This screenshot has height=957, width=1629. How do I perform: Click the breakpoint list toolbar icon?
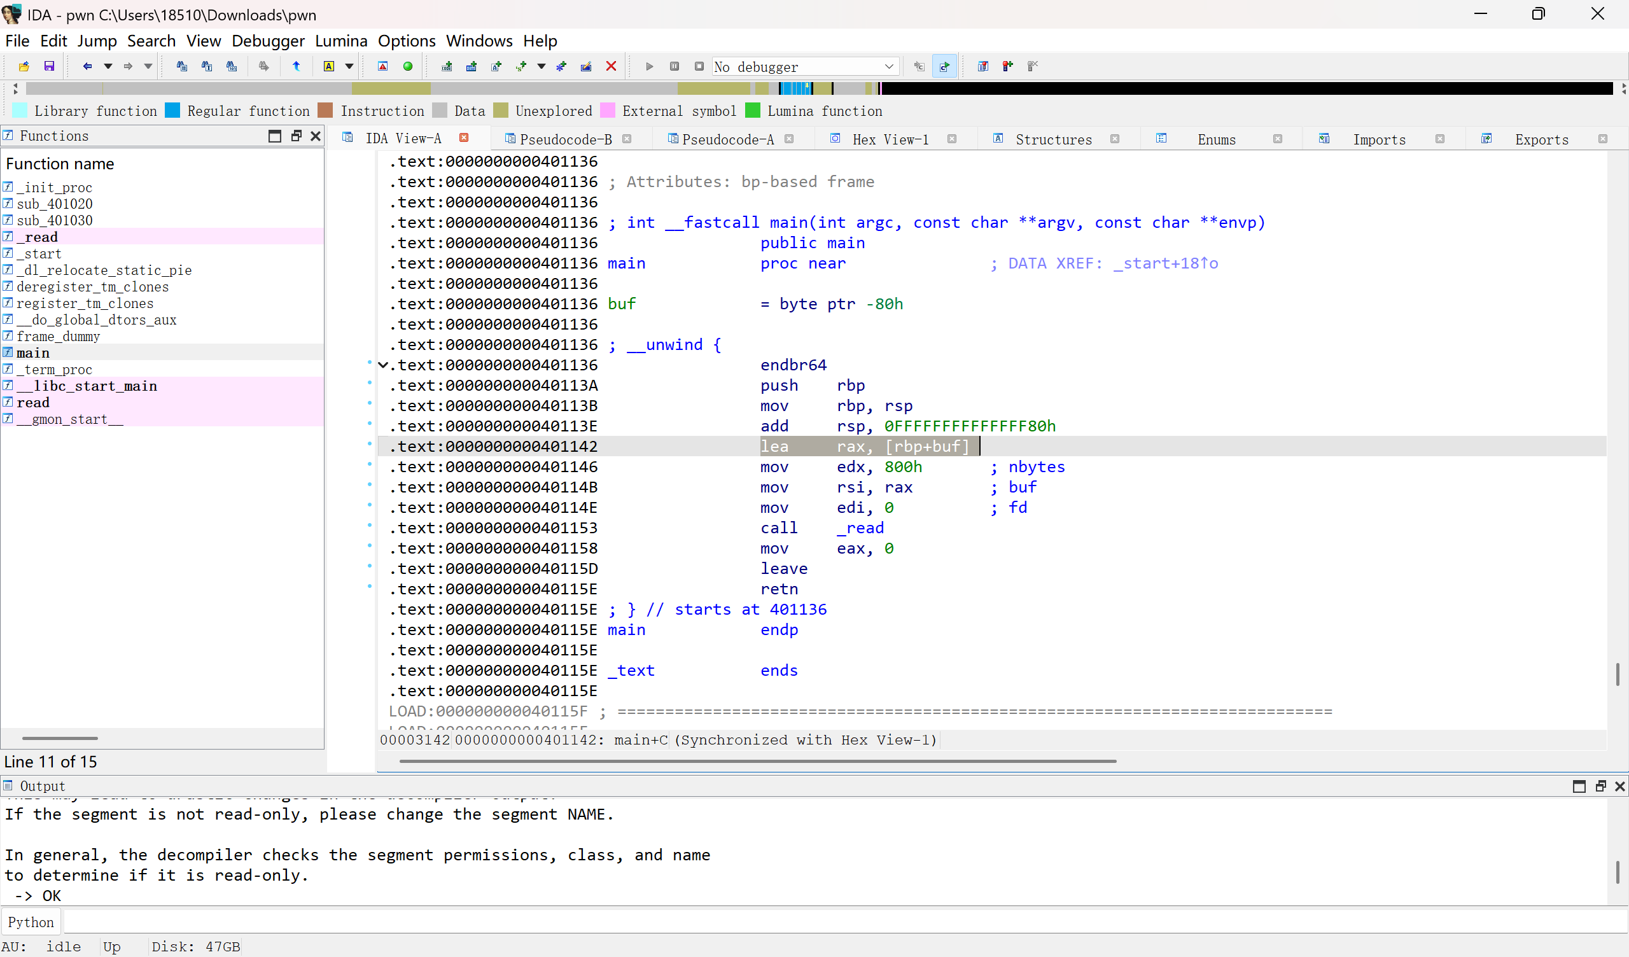point(983,66)
